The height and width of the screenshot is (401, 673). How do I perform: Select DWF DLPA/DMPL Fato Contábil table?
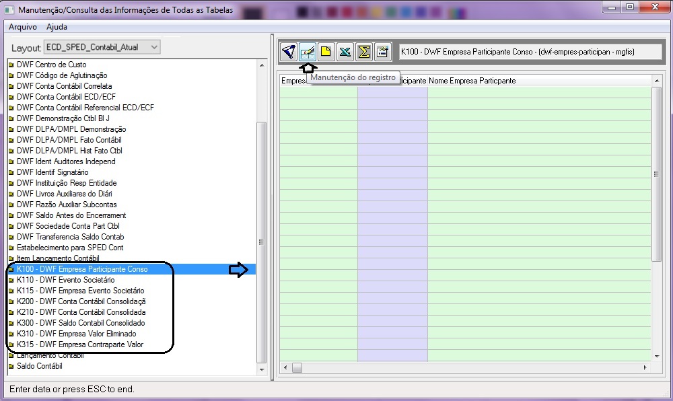[x=69, y=140]
